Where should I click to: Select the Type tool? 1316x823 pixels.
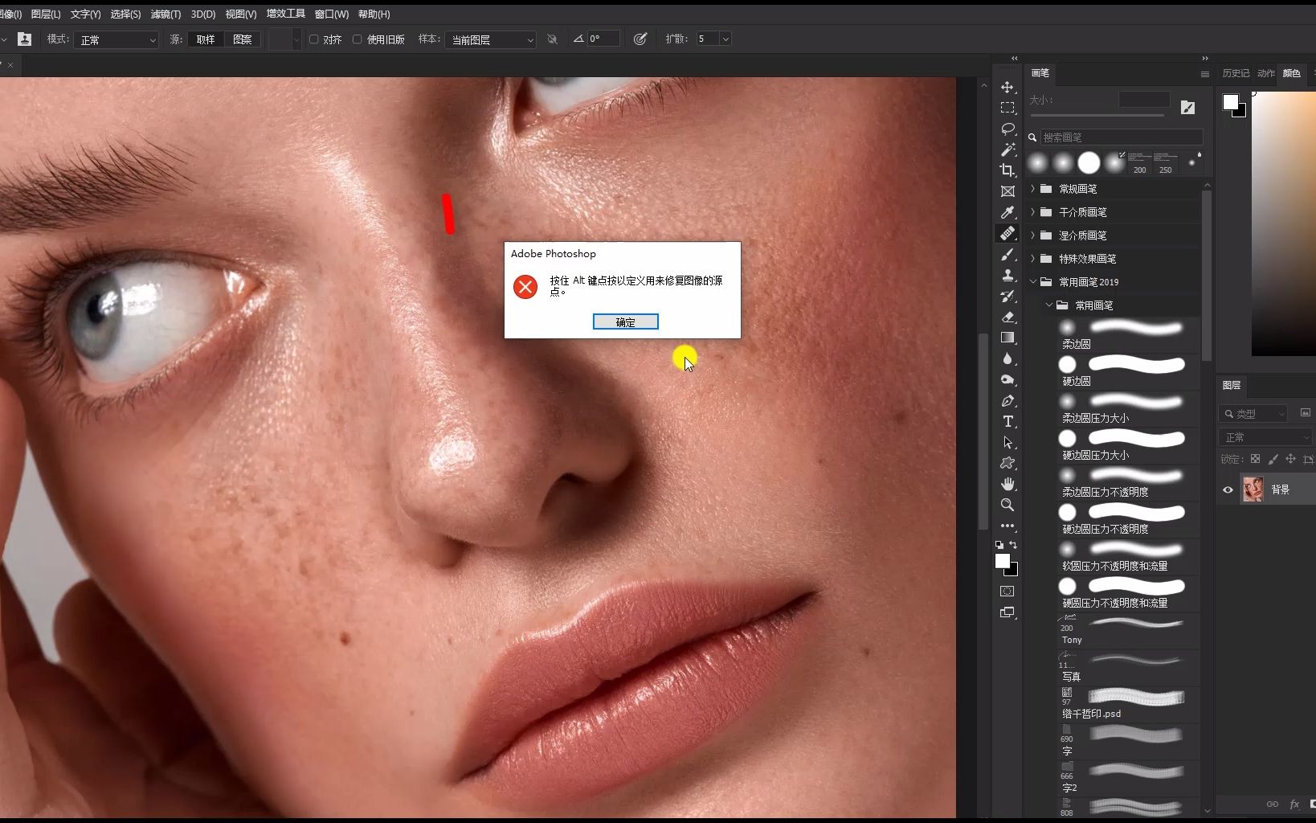coord(1007,421)
